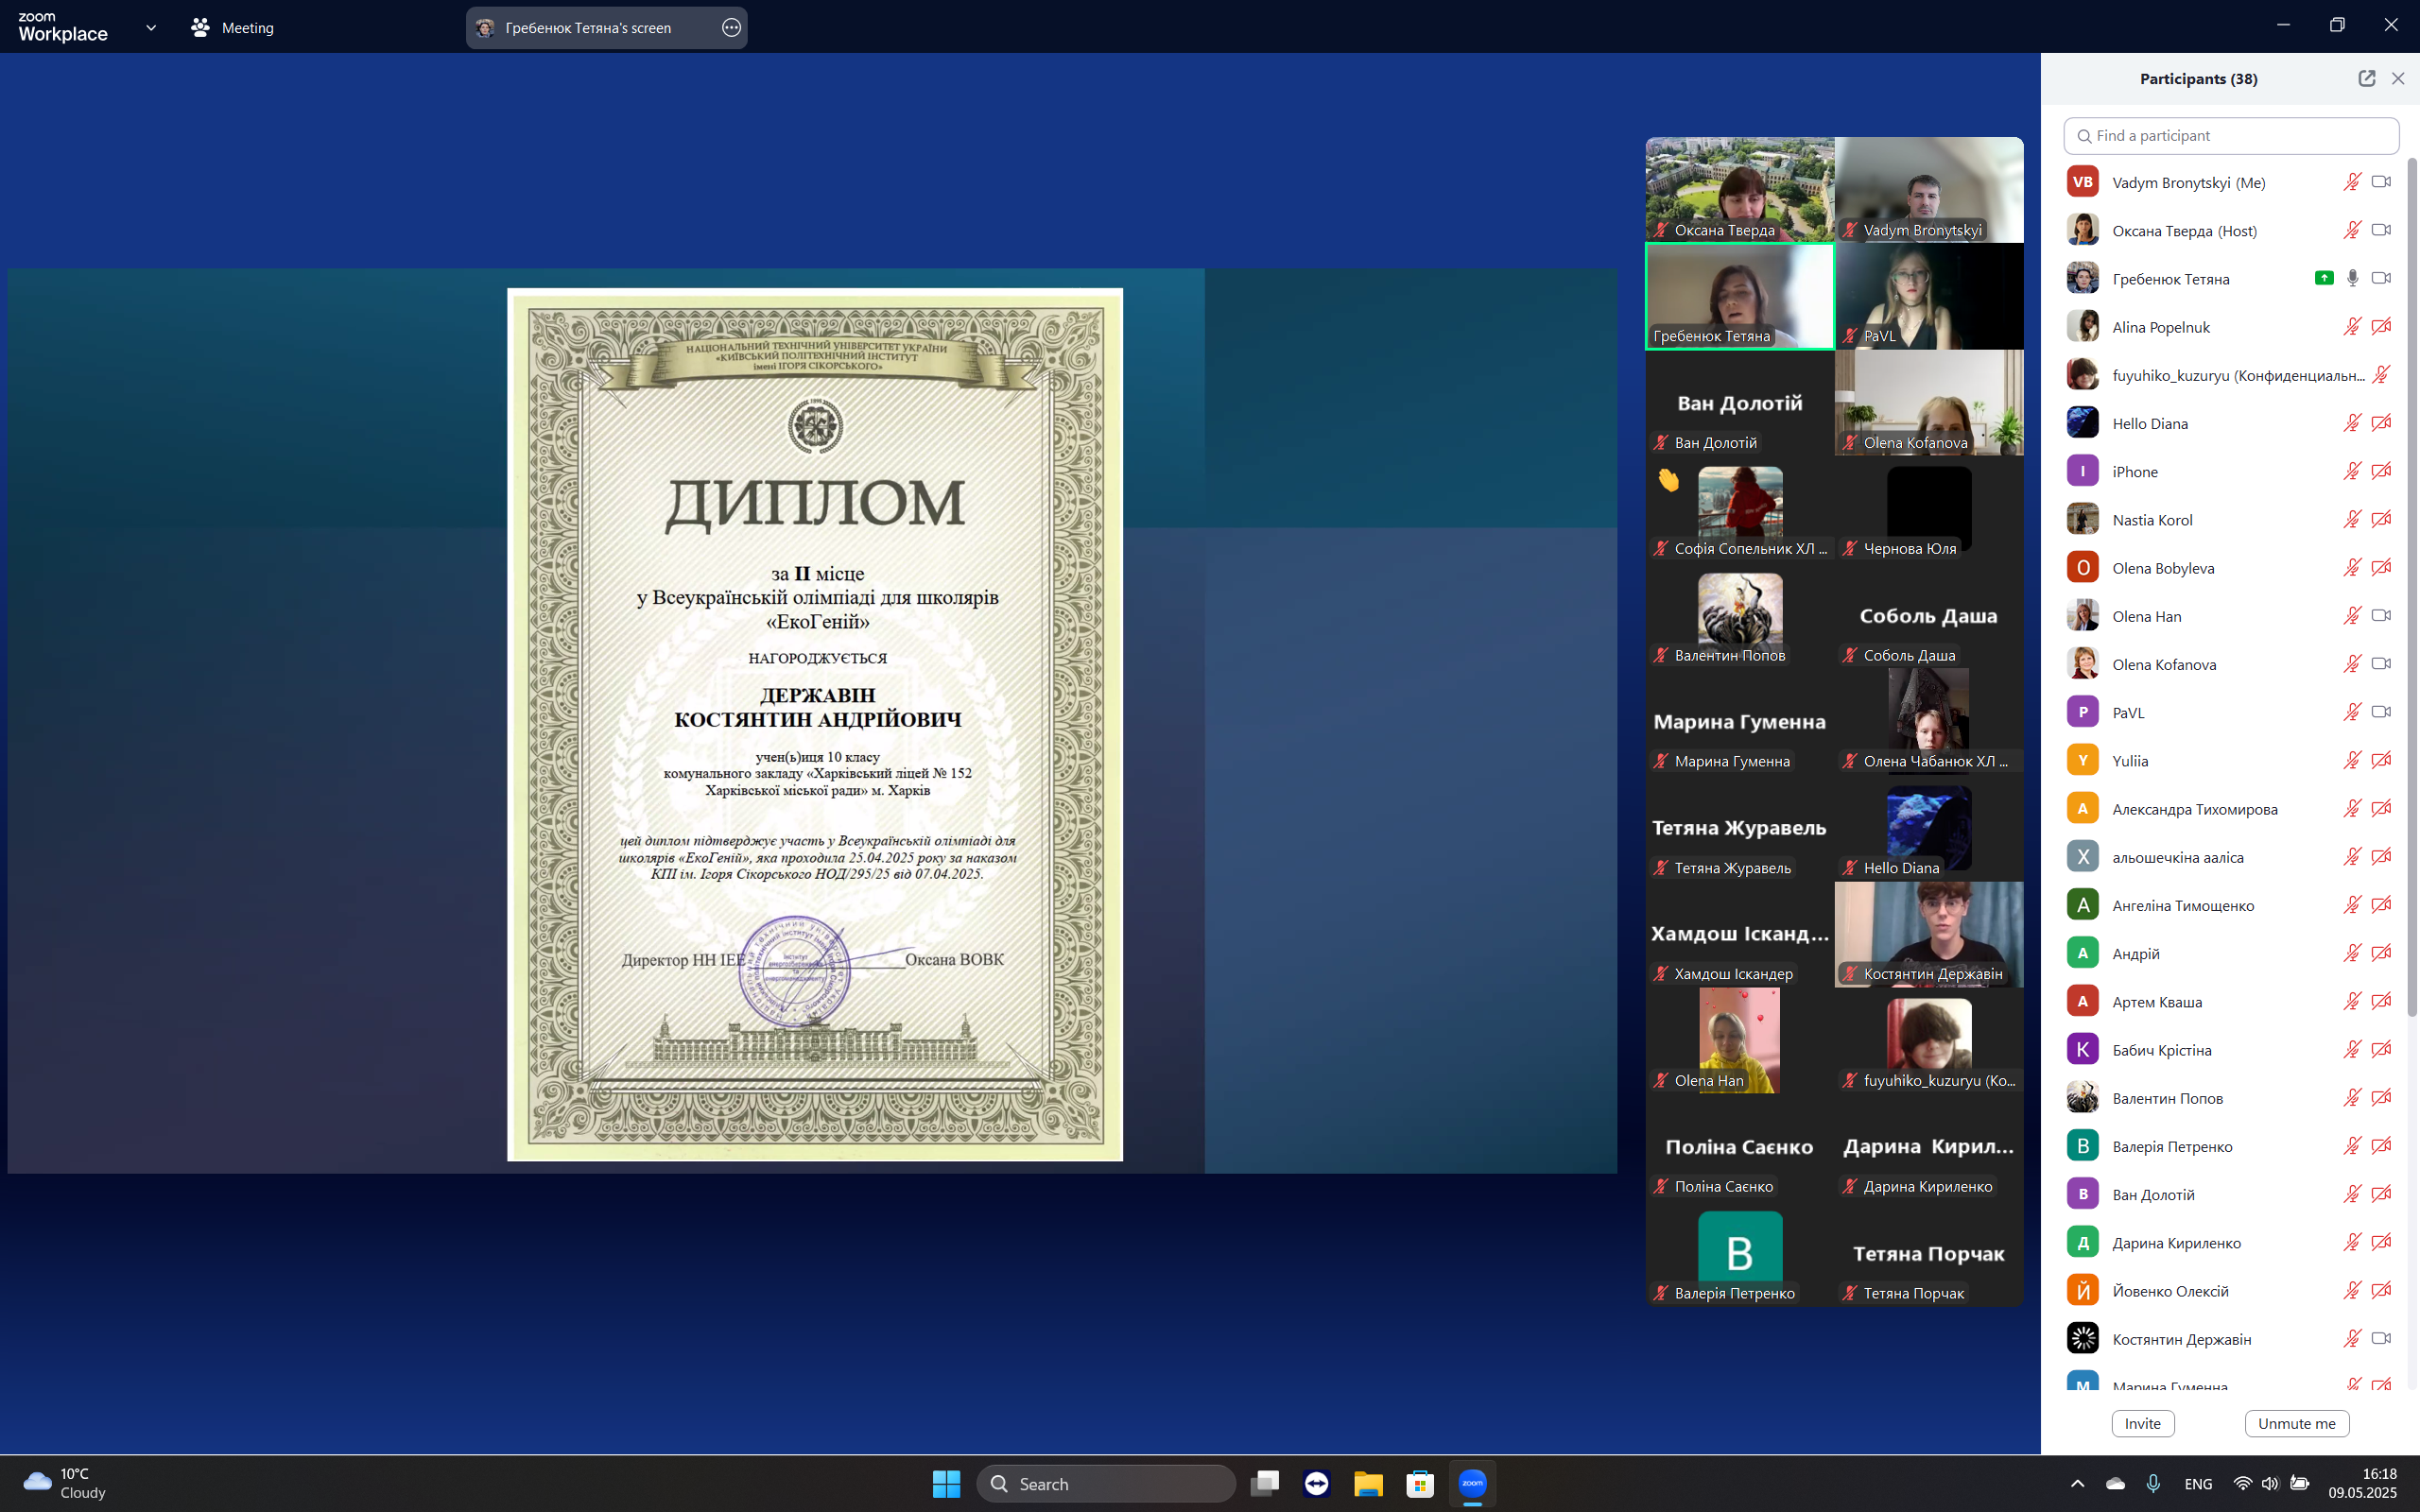2420x1512 pixels.
Task: Click the screen sharing indicator for Гребенюк Тетяна
Action: click(x=2324, y=278)
